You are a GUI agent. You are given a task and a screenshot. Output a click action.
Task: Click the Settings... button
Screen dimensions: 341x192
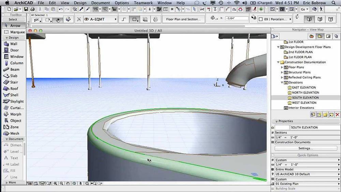point(306,148)
